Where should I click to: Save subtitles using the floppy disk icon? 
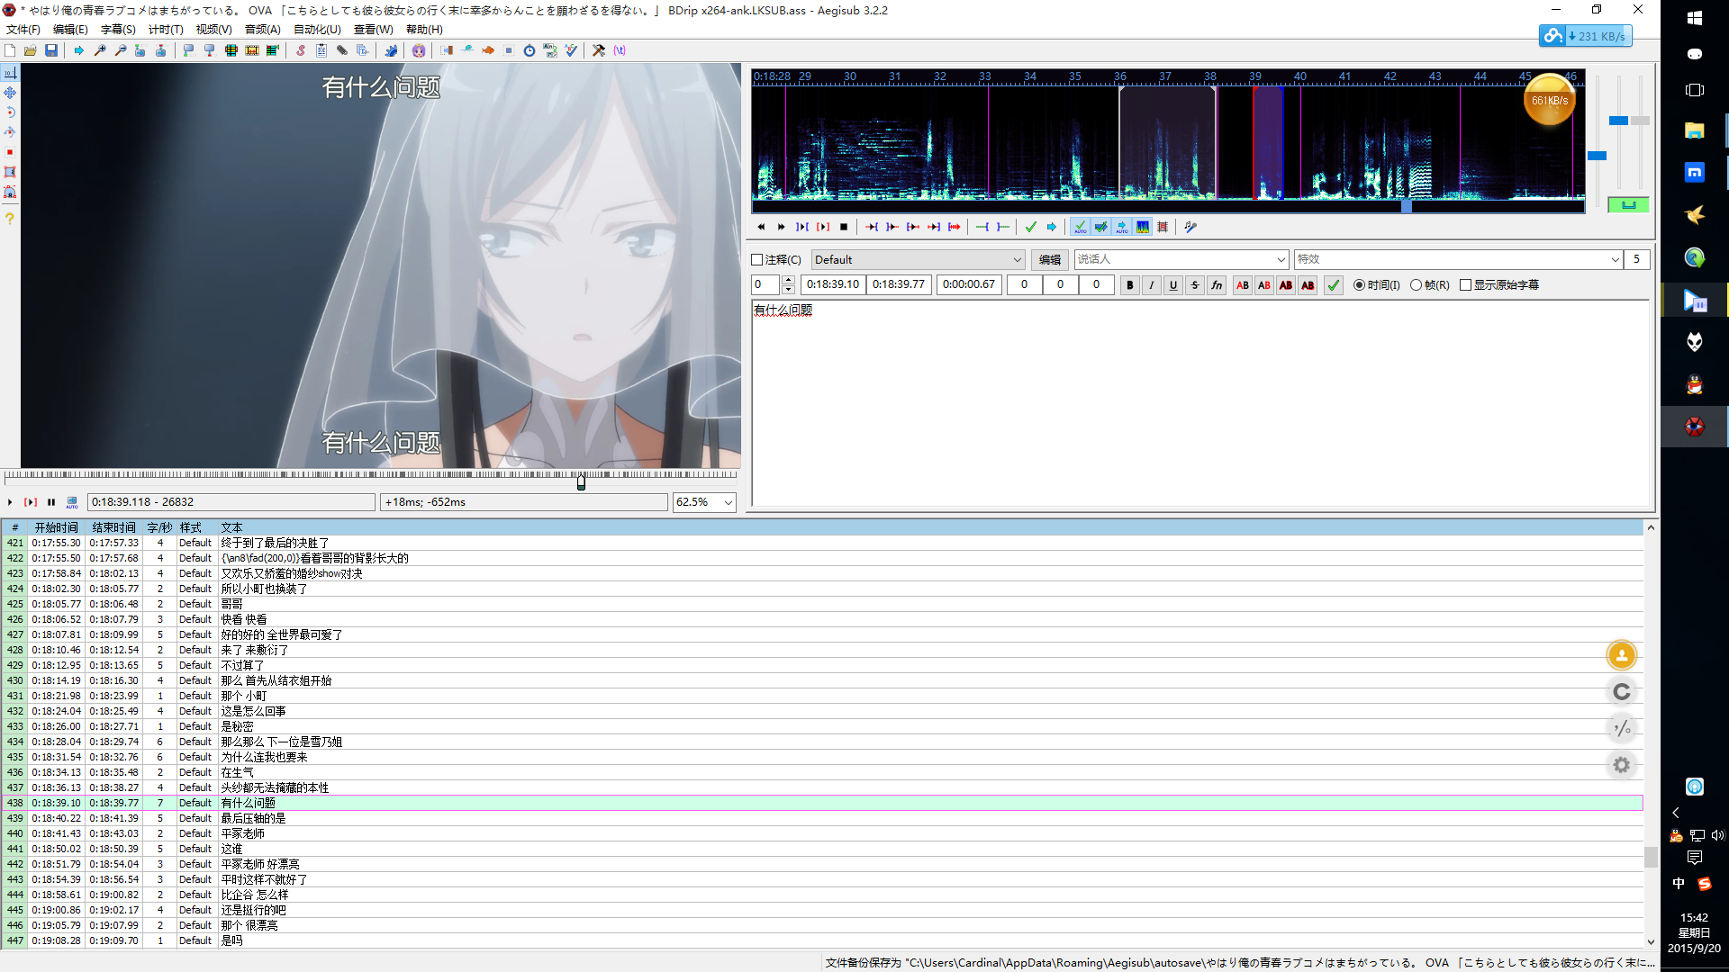[x=51, y=50]
